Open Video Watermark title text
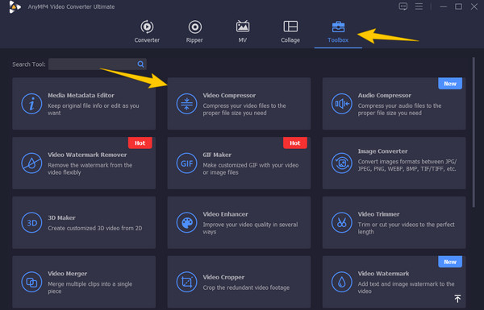 (x=383, y=274)
